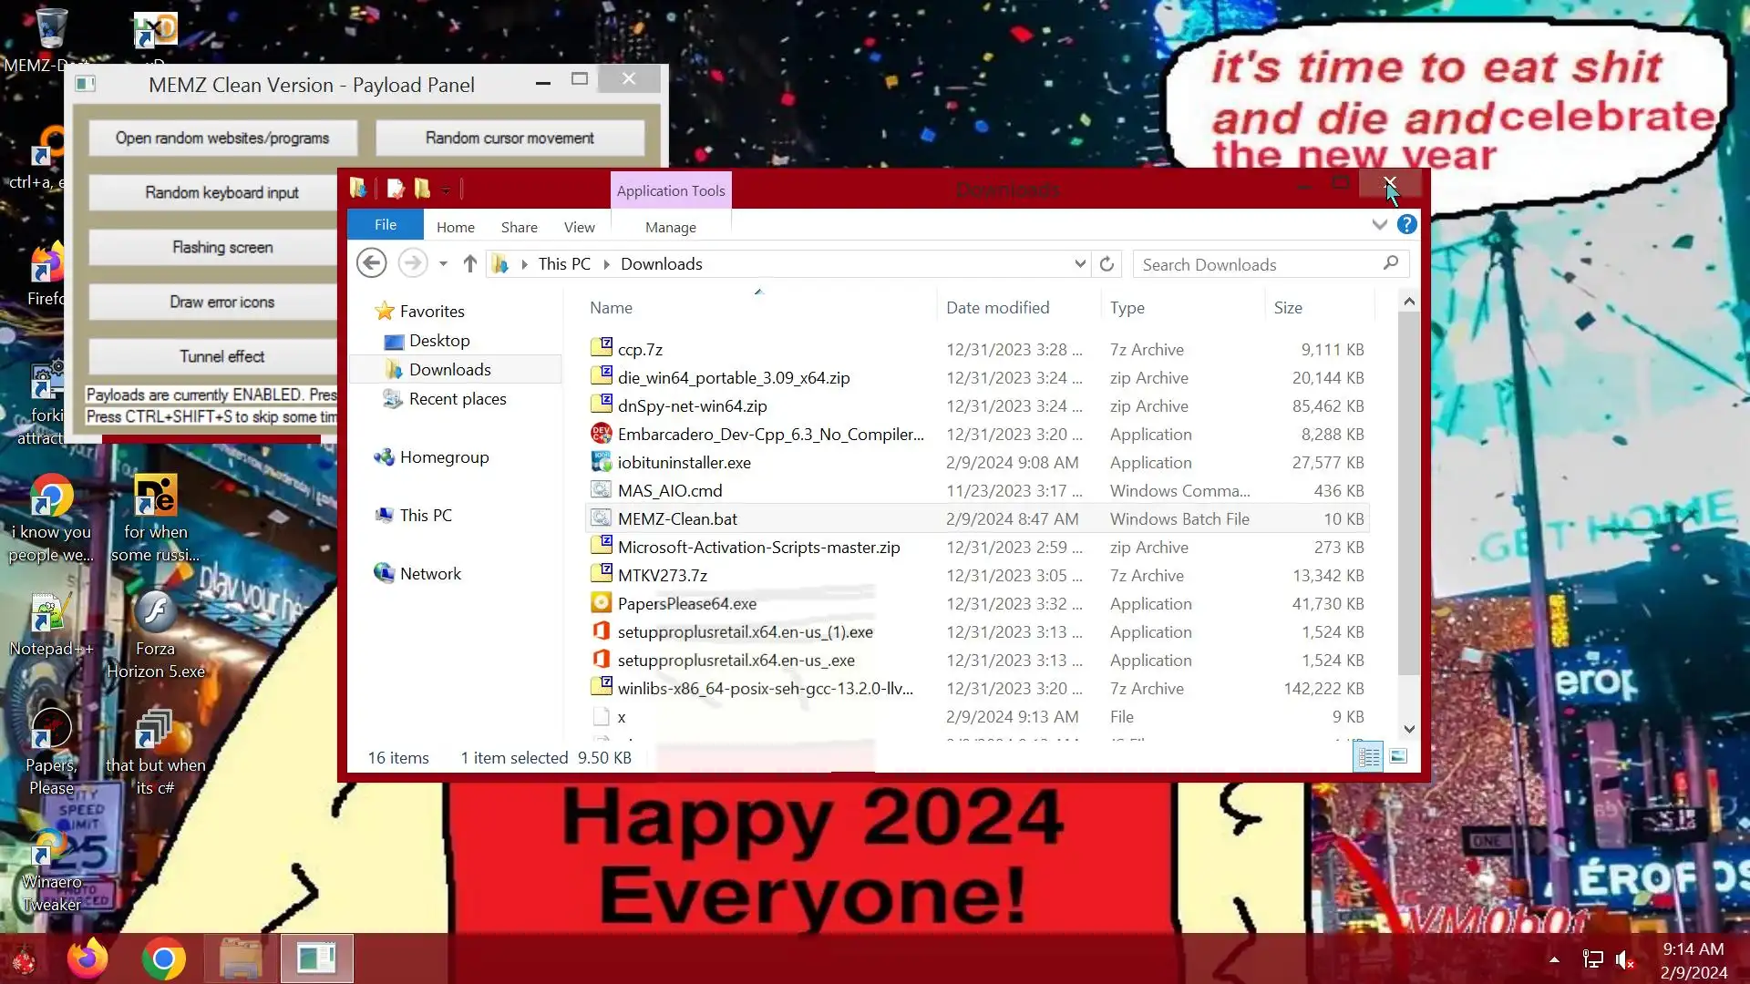Refresh the Downloads folder view
Viewport: 1750px width, 984px height.
1107,264
